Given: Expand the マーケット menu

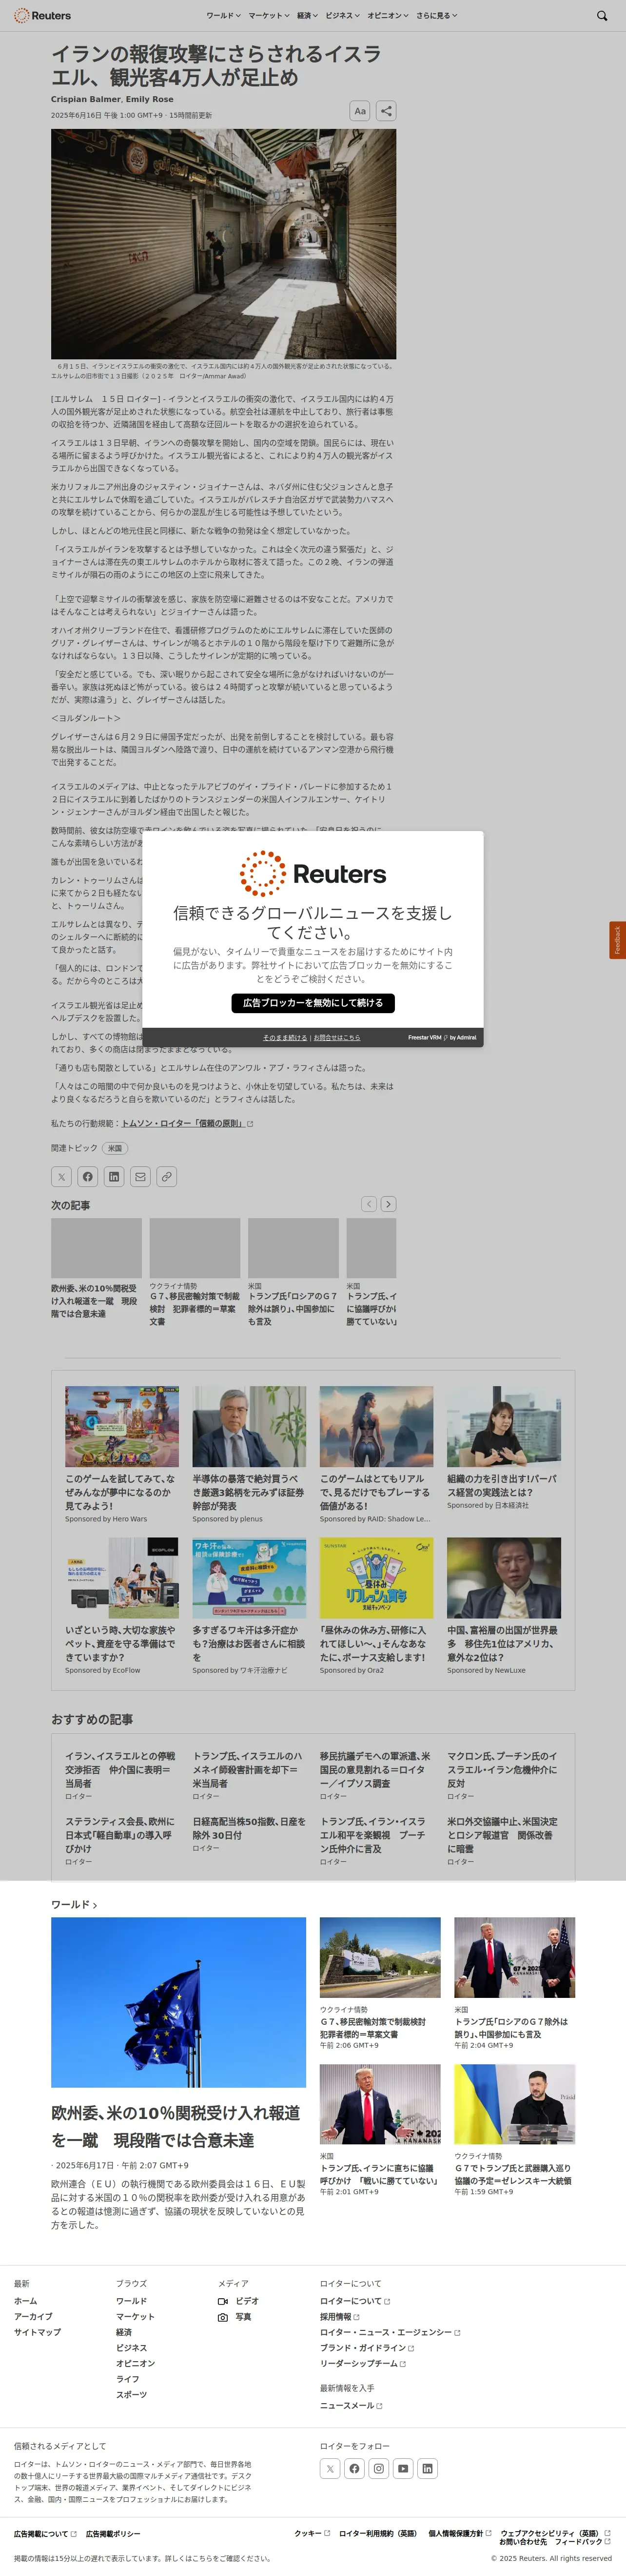Looking at the screenshot, I should (269, 16).
